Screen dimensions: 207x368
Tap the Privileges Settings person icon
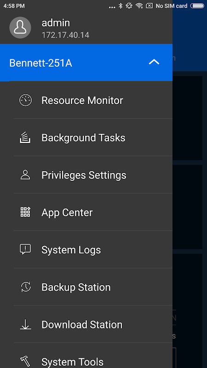25,175
